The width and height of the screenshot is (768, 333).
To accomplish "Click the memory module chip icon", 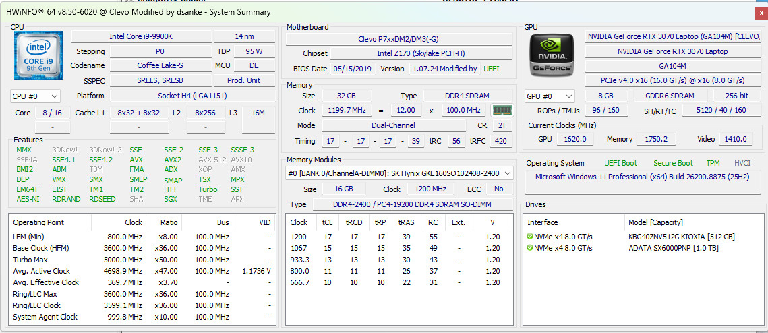I will coord(501,110).
